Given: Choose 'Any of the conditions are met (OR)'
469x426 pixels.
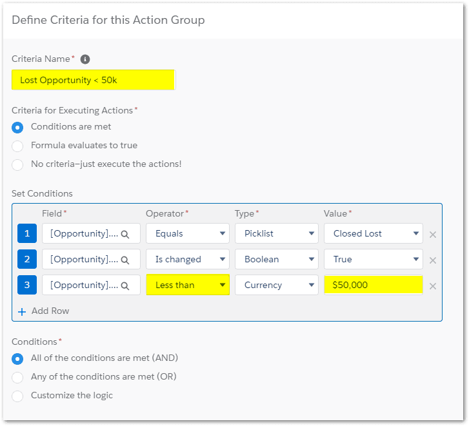Looking at the screenshot, I should click(18, 377).
